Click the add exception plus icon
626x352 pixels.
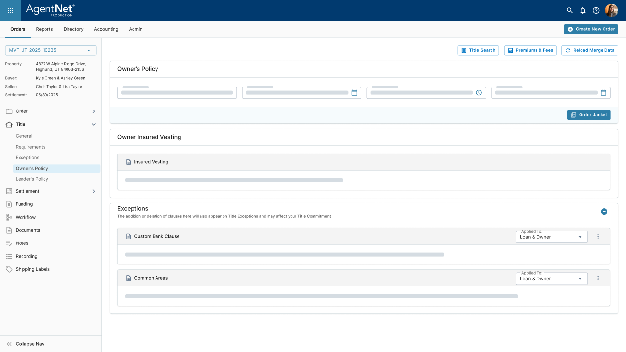click(604, 212)
